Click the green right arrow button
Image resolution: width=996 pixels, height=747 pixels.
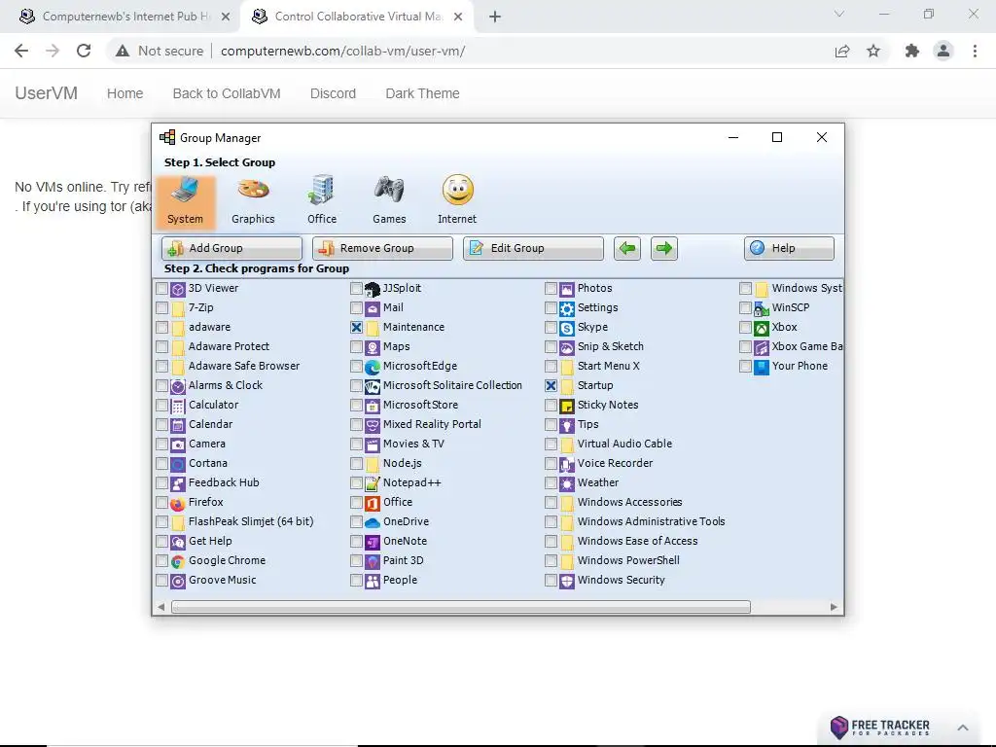[663, 248]
